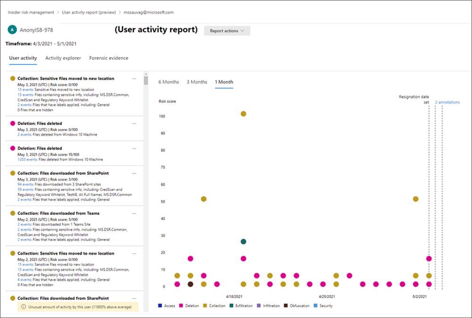Open the Report actions dropdown

coord(227,31)
